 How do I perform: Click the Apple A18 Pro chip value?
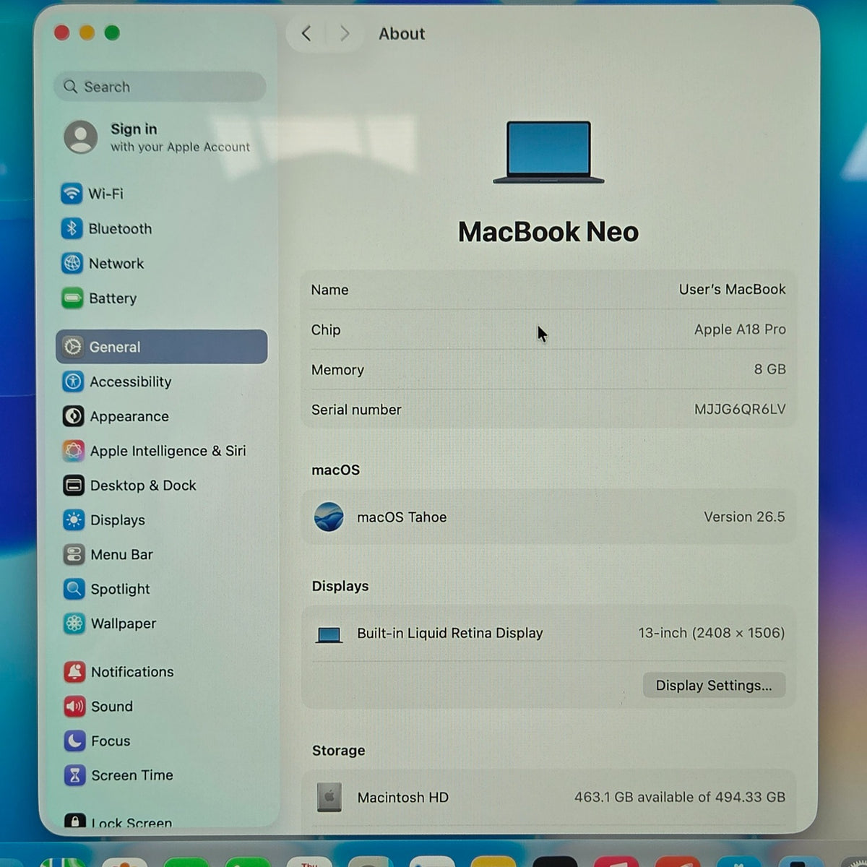740,329
